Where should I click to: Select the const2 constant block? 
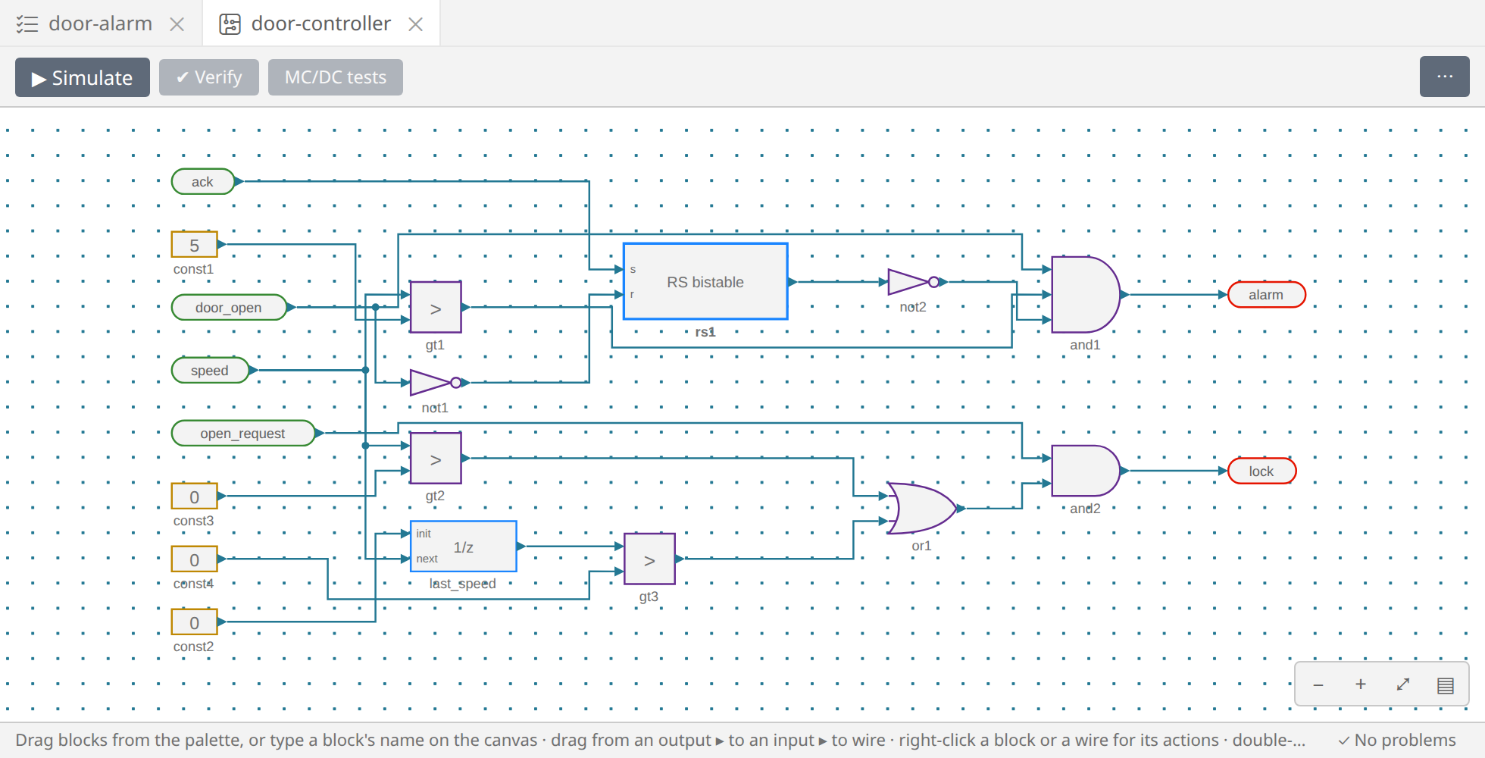tap(195, 622)
